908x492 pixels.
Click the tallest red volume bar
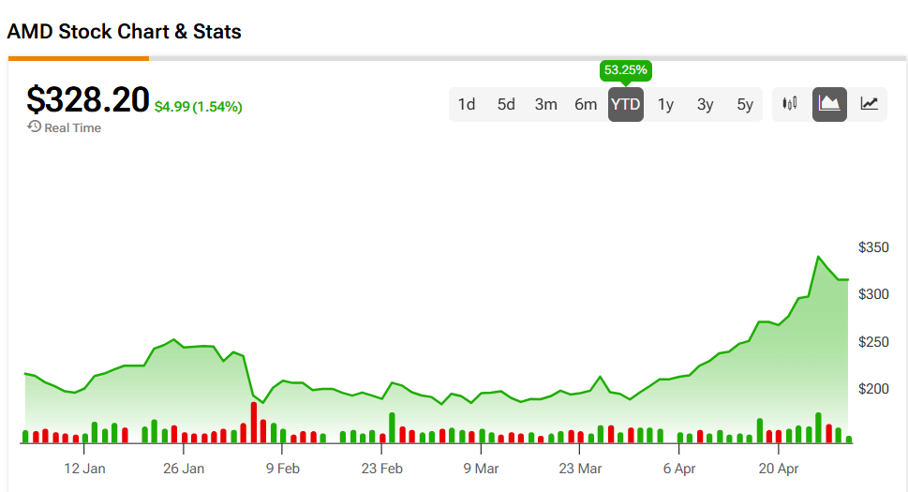click(x=253, y=422)
